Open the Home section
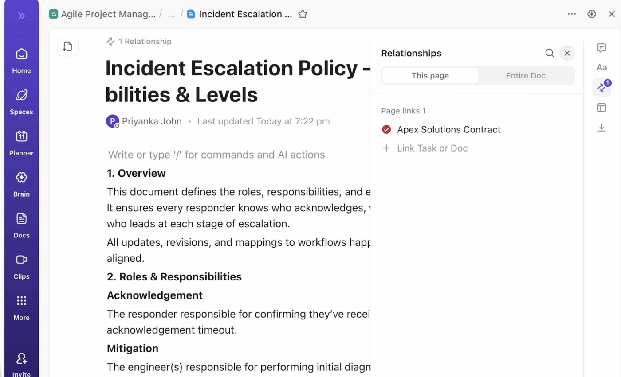621x377 pixels. coord(21,59)
